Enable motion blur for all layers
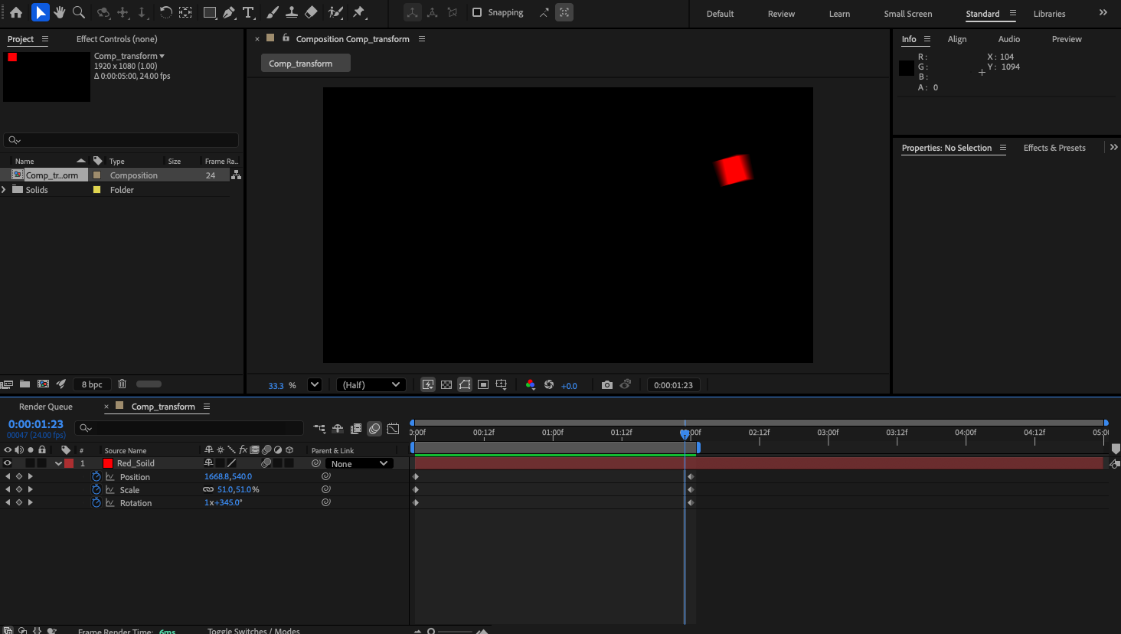Image resolution: width=1121 pixels, height=634 pixels. [x=374, y=429]
